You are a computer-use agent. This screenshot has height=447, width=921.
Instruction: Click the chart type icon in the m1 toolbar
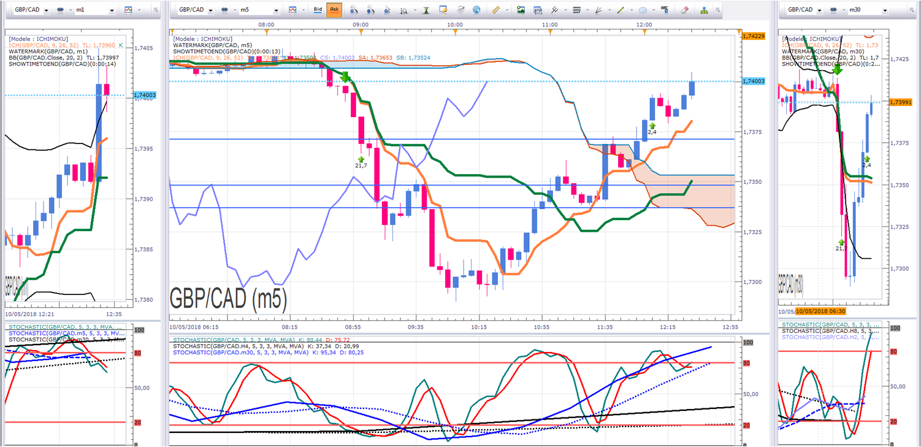coord(128,10)
